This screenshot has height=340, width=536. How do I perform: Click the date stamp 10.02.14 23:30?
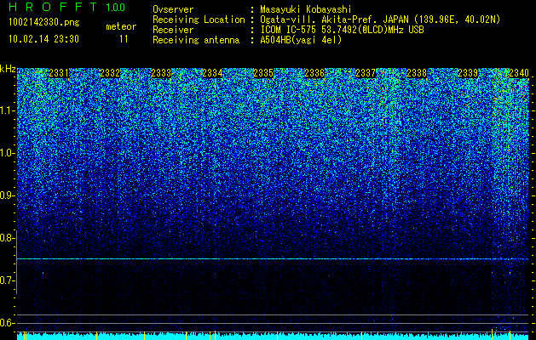(x=43, y=39)
